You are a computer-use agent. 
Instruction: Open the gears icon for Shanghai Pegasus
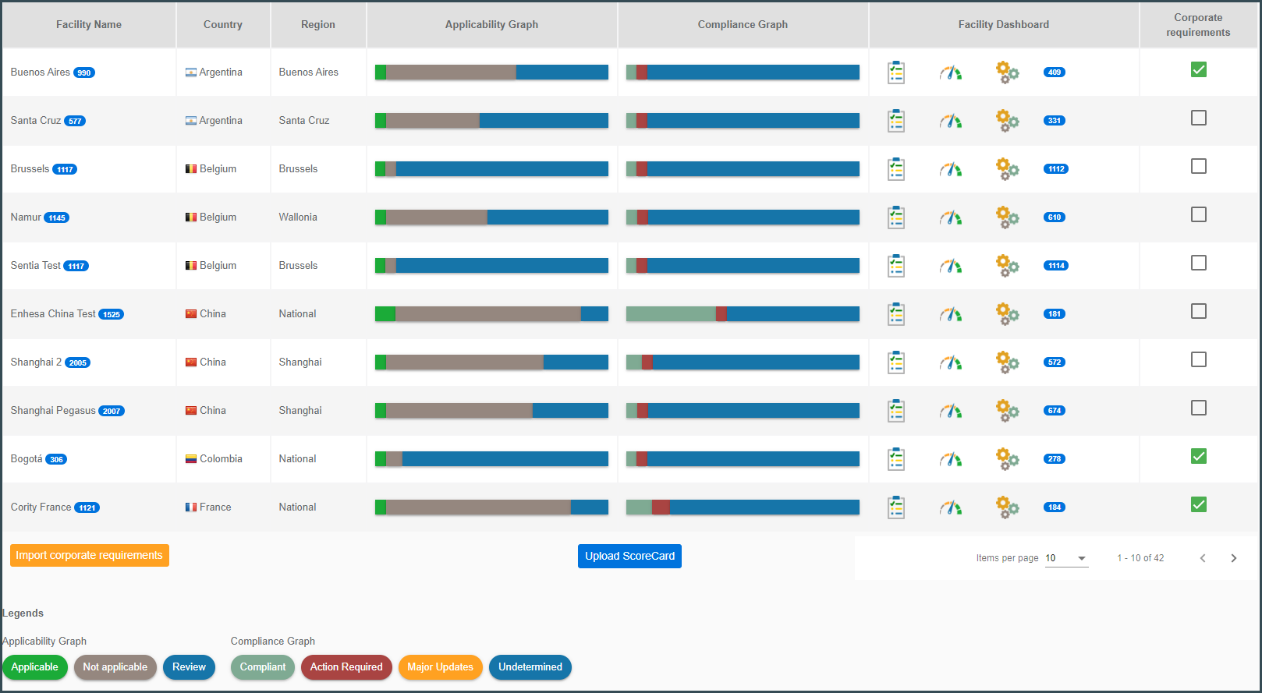[x=1007, y=411]
